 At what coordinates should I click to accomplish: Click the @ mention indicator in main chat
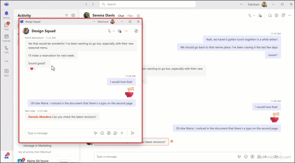coord(172,141)
